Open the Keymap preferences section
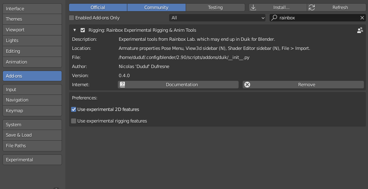 click(32, 111)
